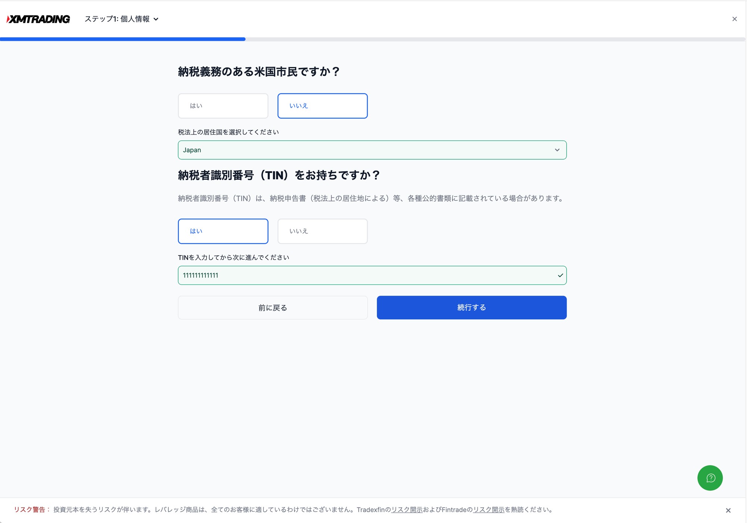Dismiss the risk warning banner
The width and height of the screenshot is (747, 523).
coord(728,510)
